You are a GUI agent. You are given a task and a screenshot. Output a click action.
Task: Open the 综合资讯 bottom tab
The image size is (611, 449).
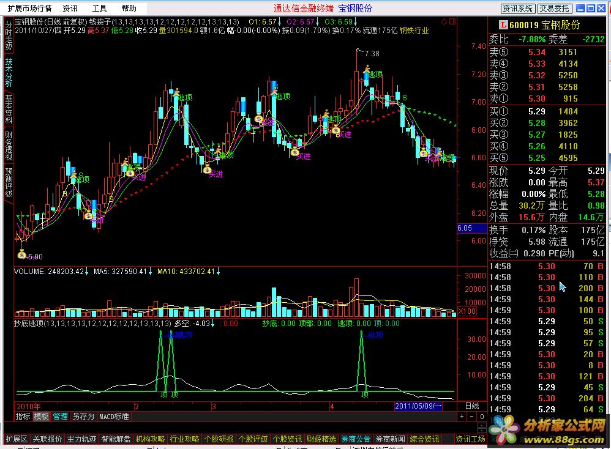424,439
